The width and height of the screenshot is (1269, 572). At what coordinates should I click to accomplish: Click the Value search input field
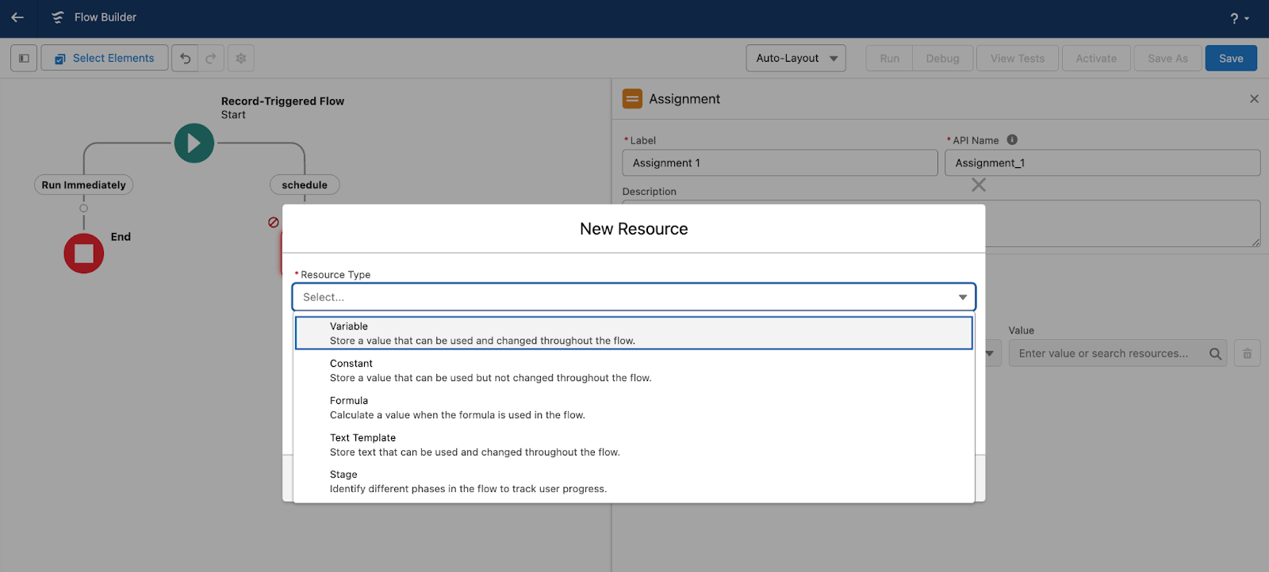pos(1118,353)
